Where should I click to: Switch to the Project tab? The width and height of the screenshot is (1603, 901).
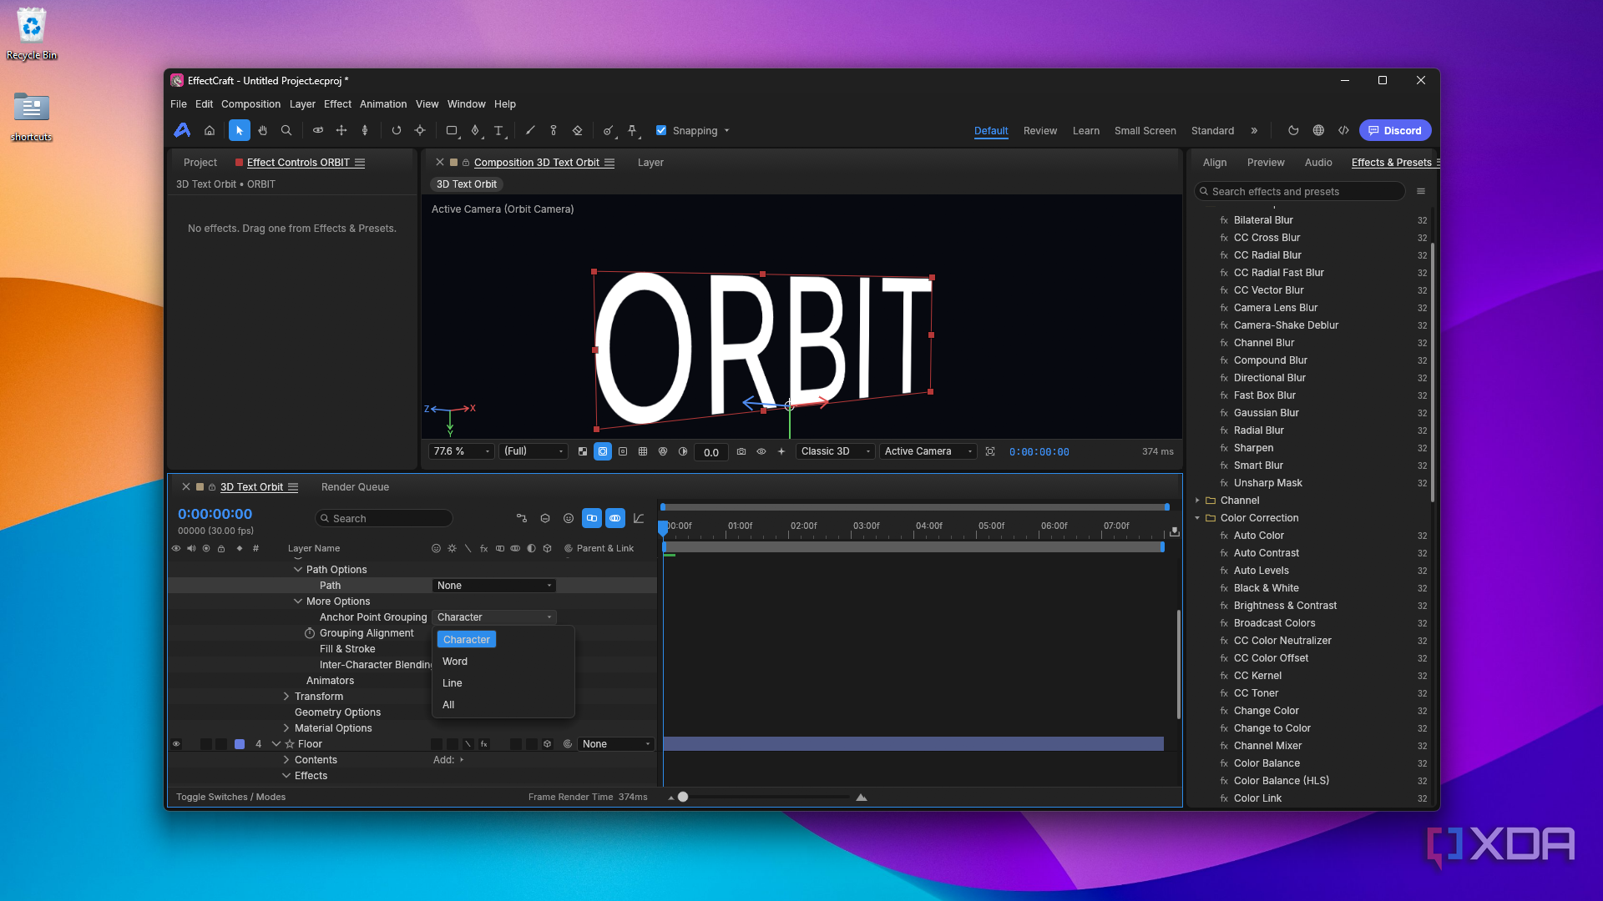pyautogui.click(x=200, y=163)
